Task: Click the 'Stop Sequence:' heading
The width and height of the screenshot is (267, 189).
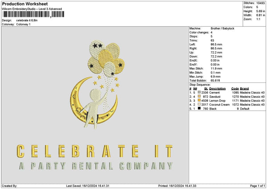Action: coord(200,85)
